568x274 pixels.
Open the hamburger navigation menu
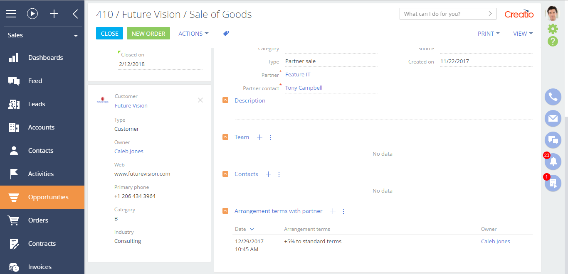[11, 14]
